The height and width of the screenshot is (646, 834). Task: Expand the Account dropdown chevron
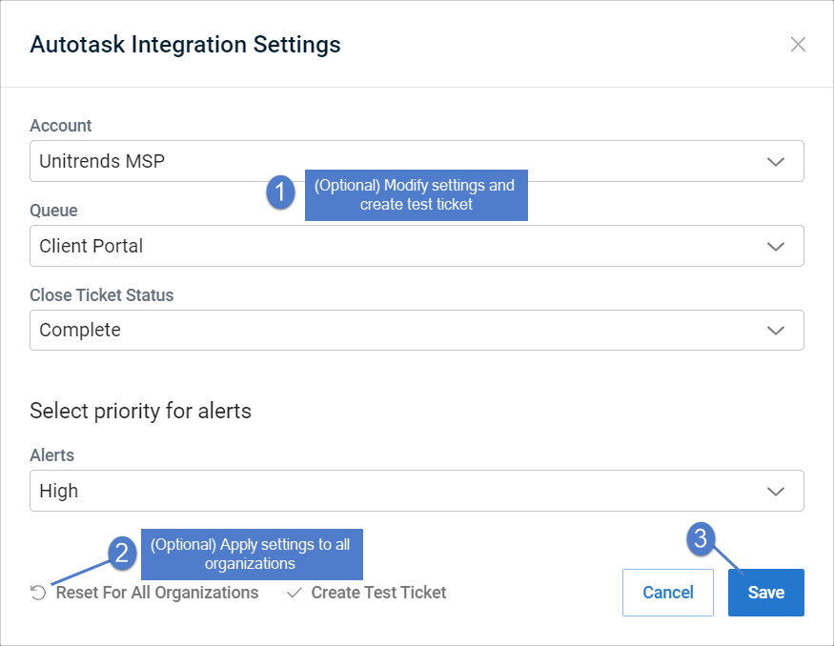point(776,162)
